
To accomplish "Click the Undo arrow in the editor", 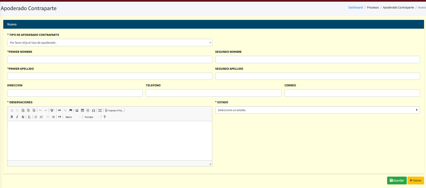I will click(40, 110).
